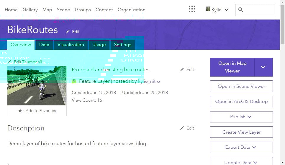Viewport: 285px width, 165px height.
Task: Expand the Kylie user menu chevron
Action: (x=227, y=10)
